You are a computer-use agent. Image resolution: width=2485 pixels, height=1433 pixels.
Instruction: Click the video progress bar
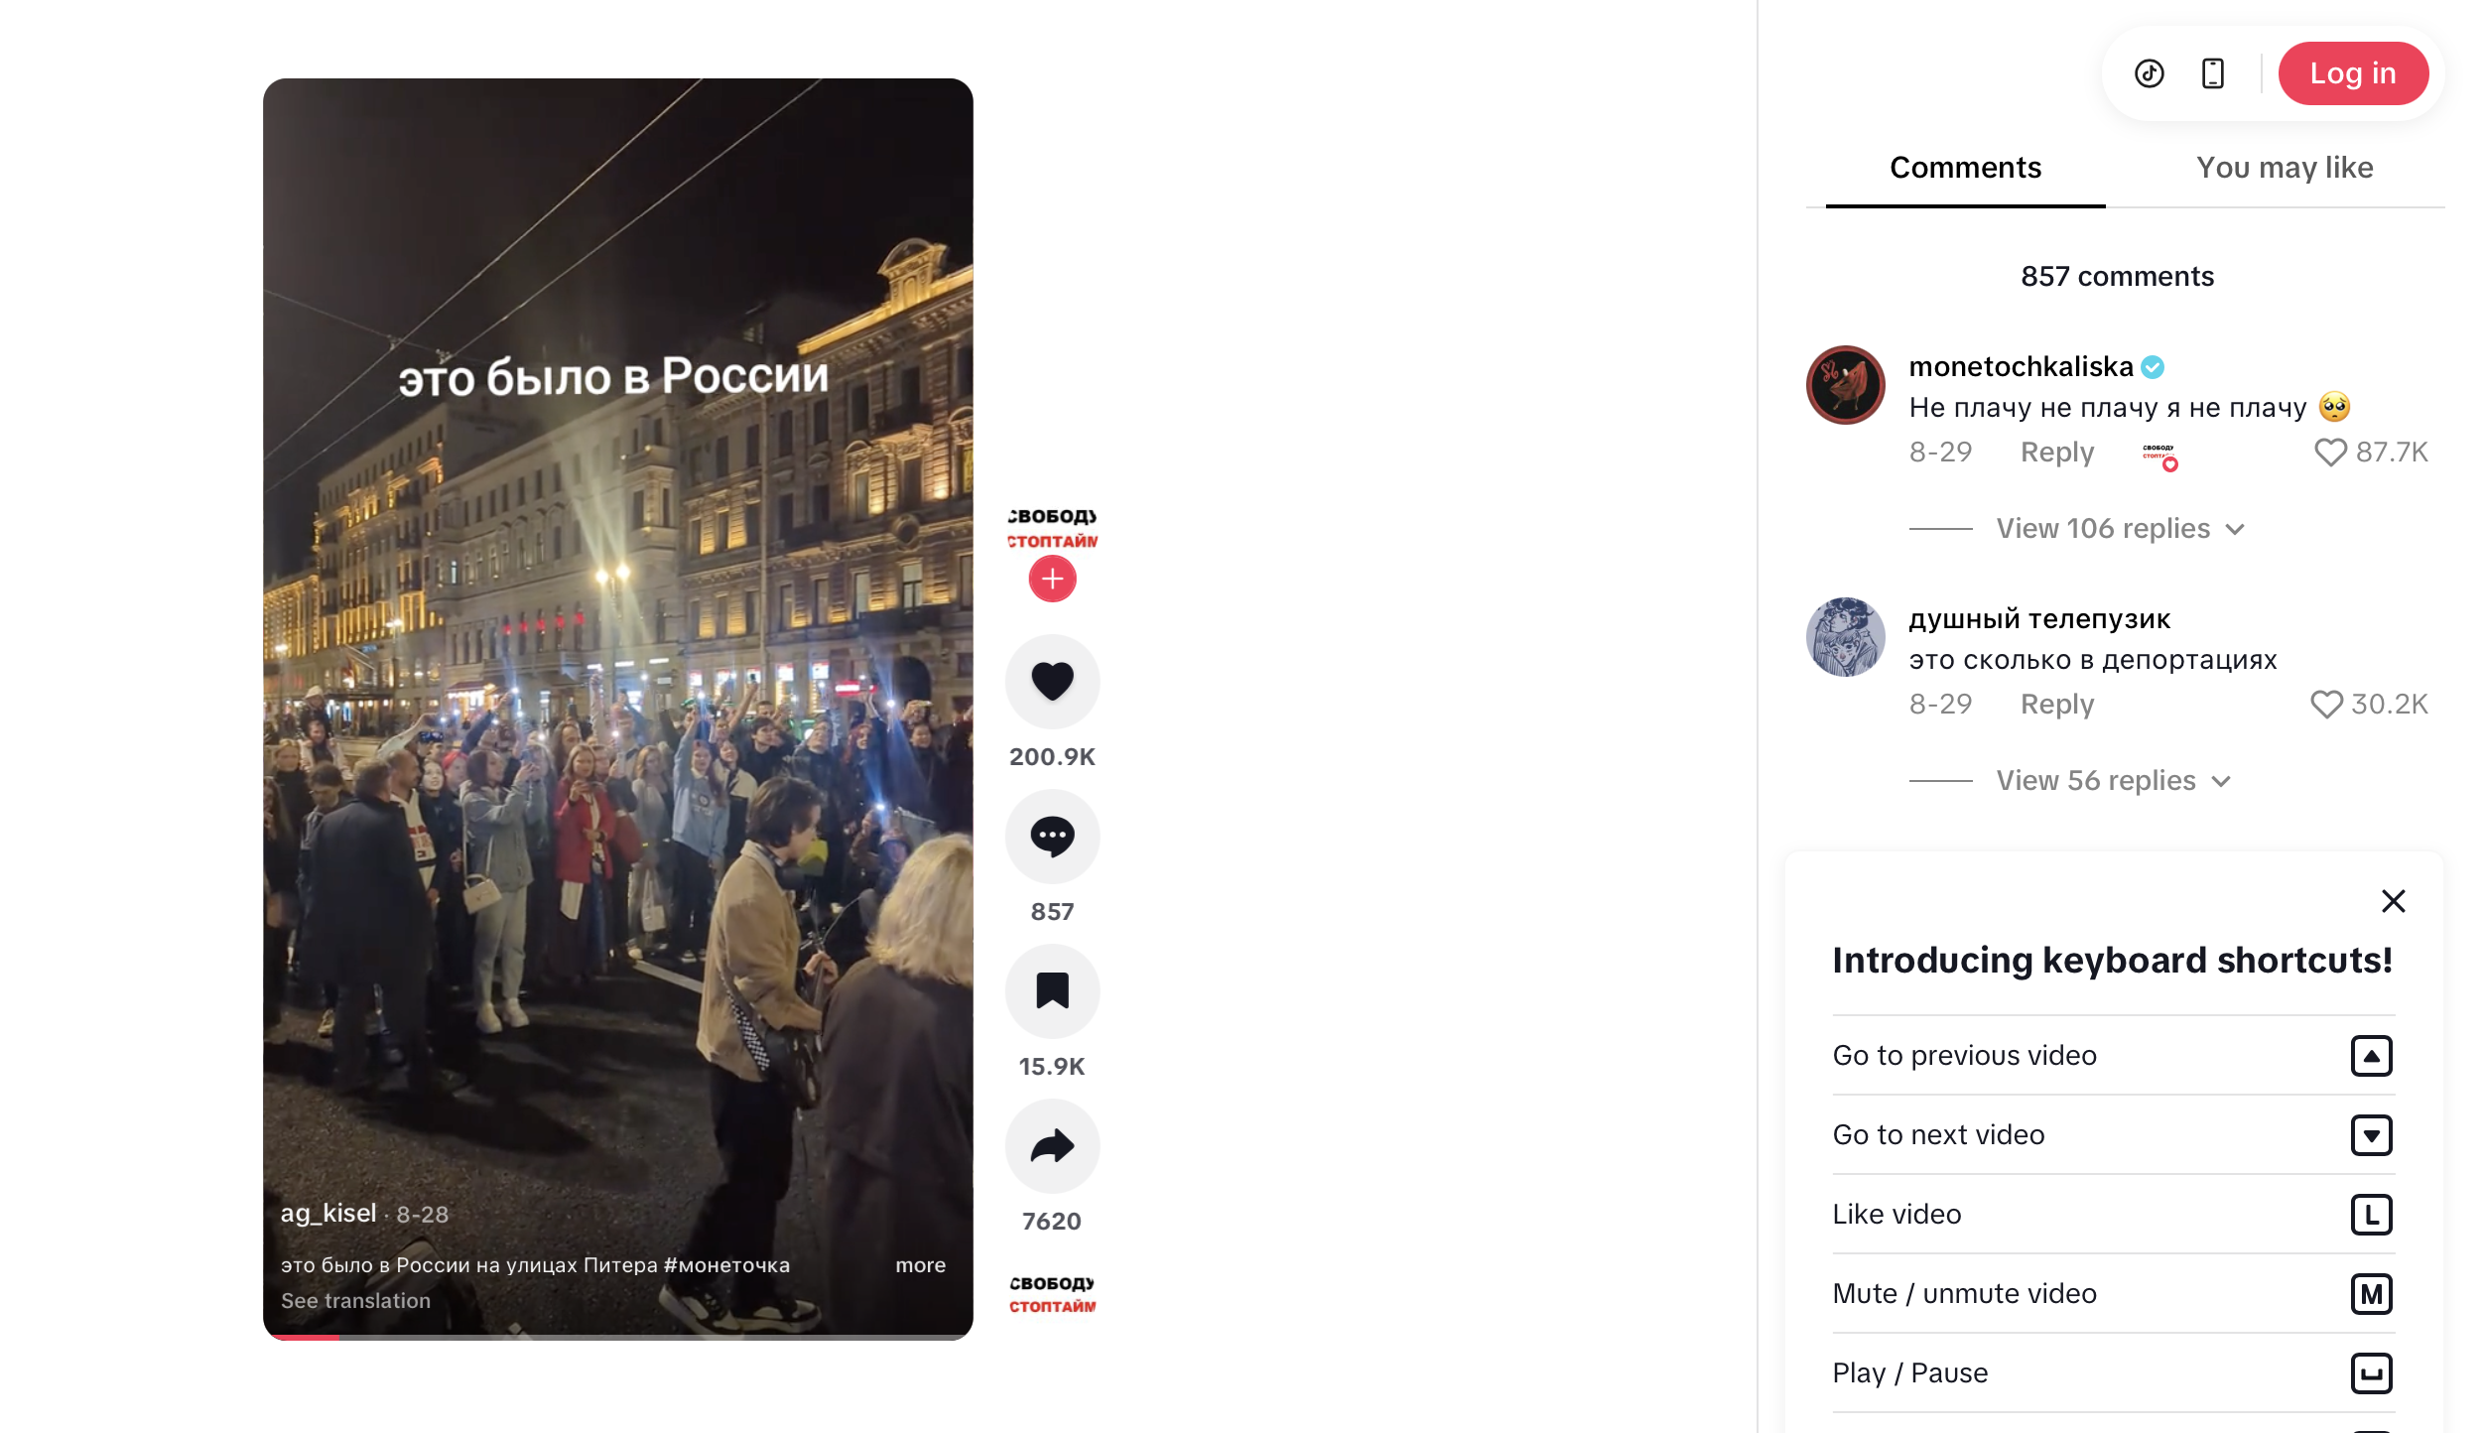[617, 1337]
